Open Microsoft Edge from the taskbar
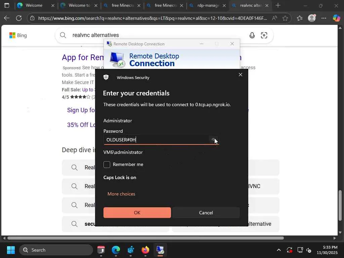 [x=116, y=250]
